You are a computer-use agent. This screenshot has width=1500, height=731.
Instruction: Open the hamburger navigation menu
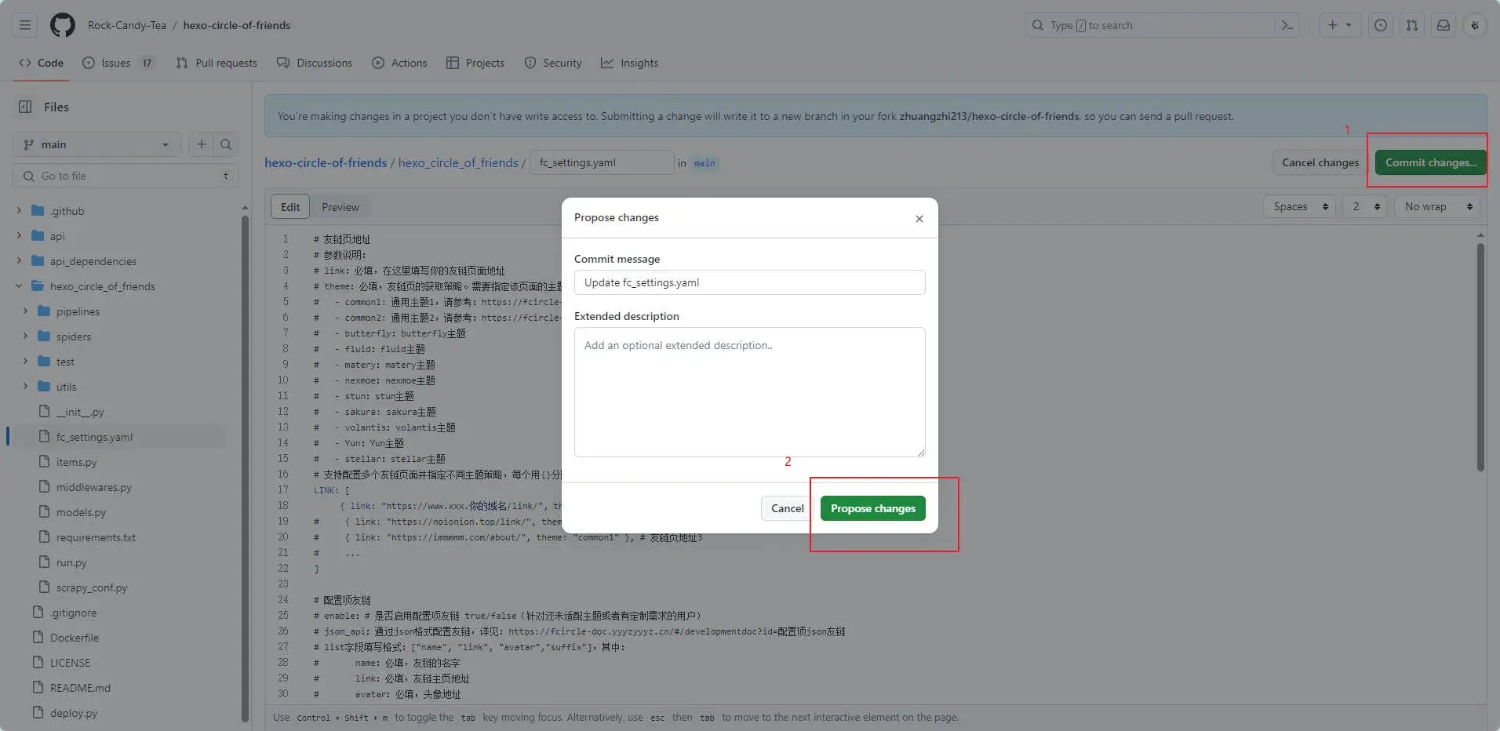25,25
